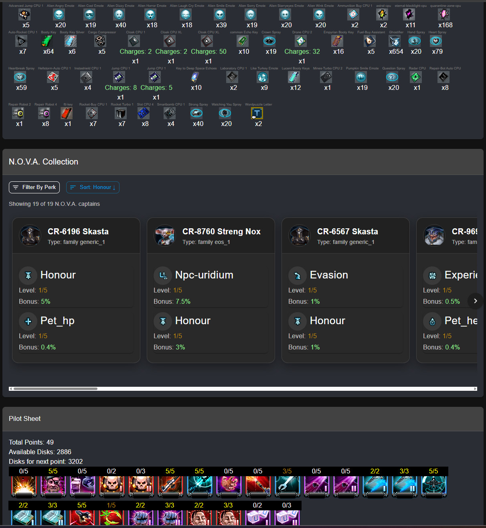The image size is (486, 528).
Task: Show next N.O.V.A. captains with arrow
Action: (x=475, y=301)
